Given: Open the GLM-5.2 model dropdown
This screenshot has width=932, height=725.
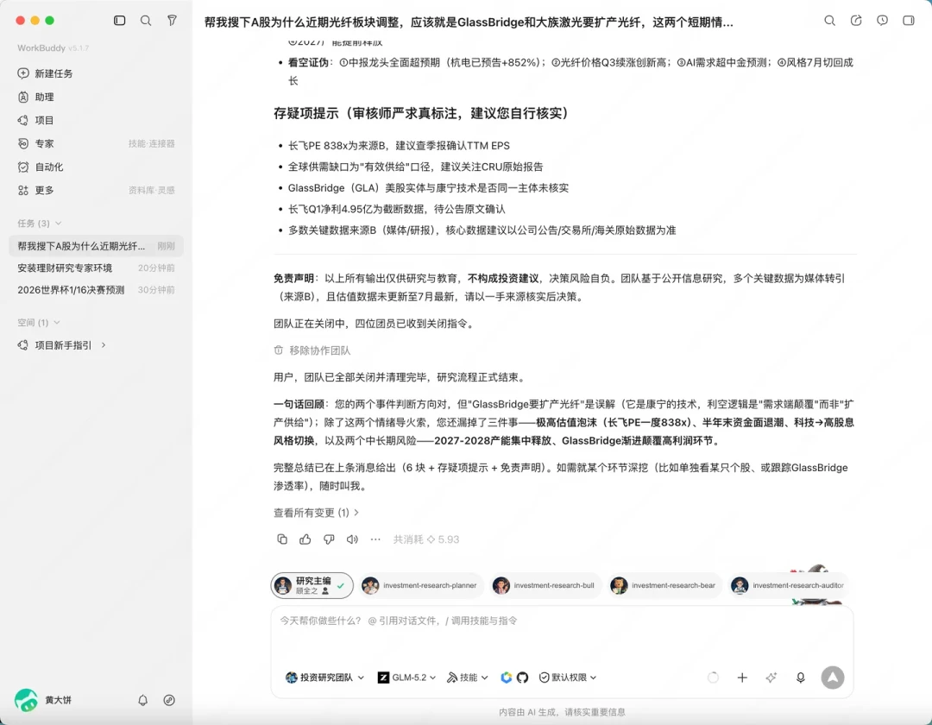Looking at the screenshot, I should click(x=406, y=678).
